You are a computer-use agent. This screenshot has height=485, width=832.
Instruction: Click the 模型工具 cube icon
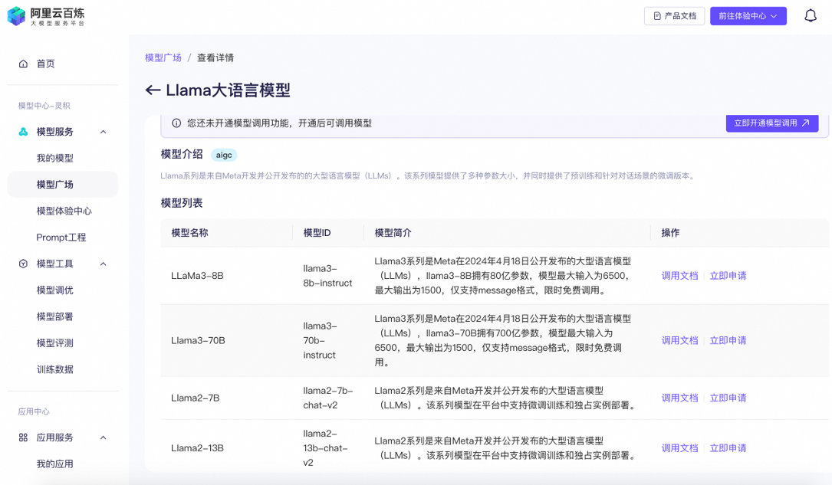pos(23,264)
